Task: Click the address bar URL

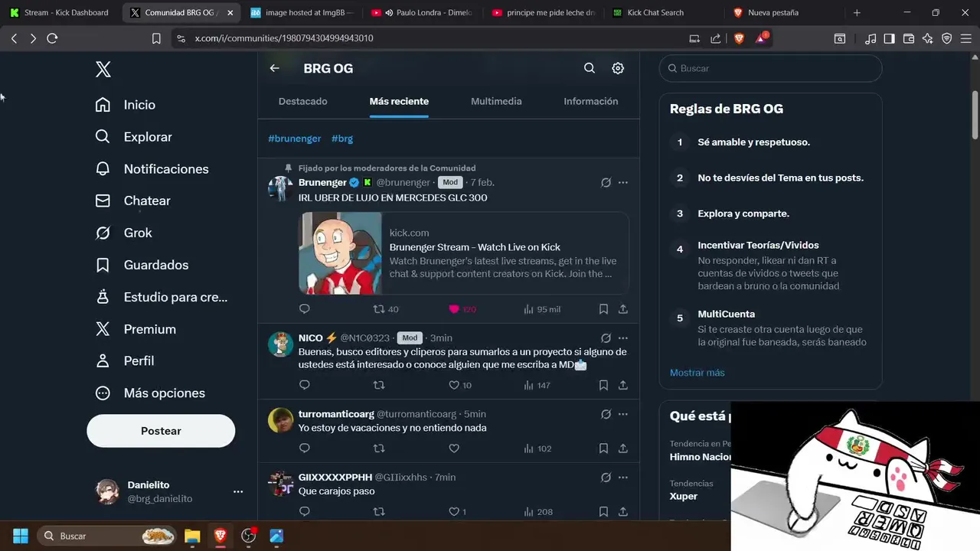Action: (284, 38)
